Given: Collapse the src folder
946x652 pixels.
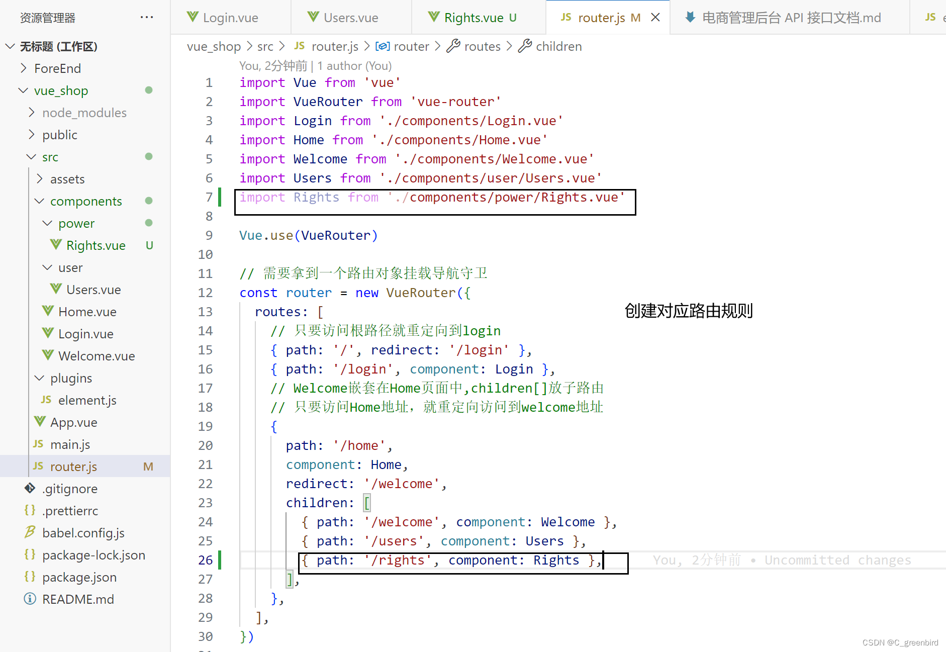Looking at the screenshot, I should coord(31,157).
